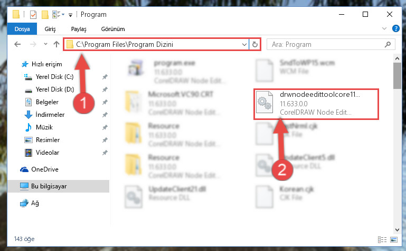Click the New Folder icon in quick access toolbar
Screen dimensions: 406x251
click(x=45, y=15)
